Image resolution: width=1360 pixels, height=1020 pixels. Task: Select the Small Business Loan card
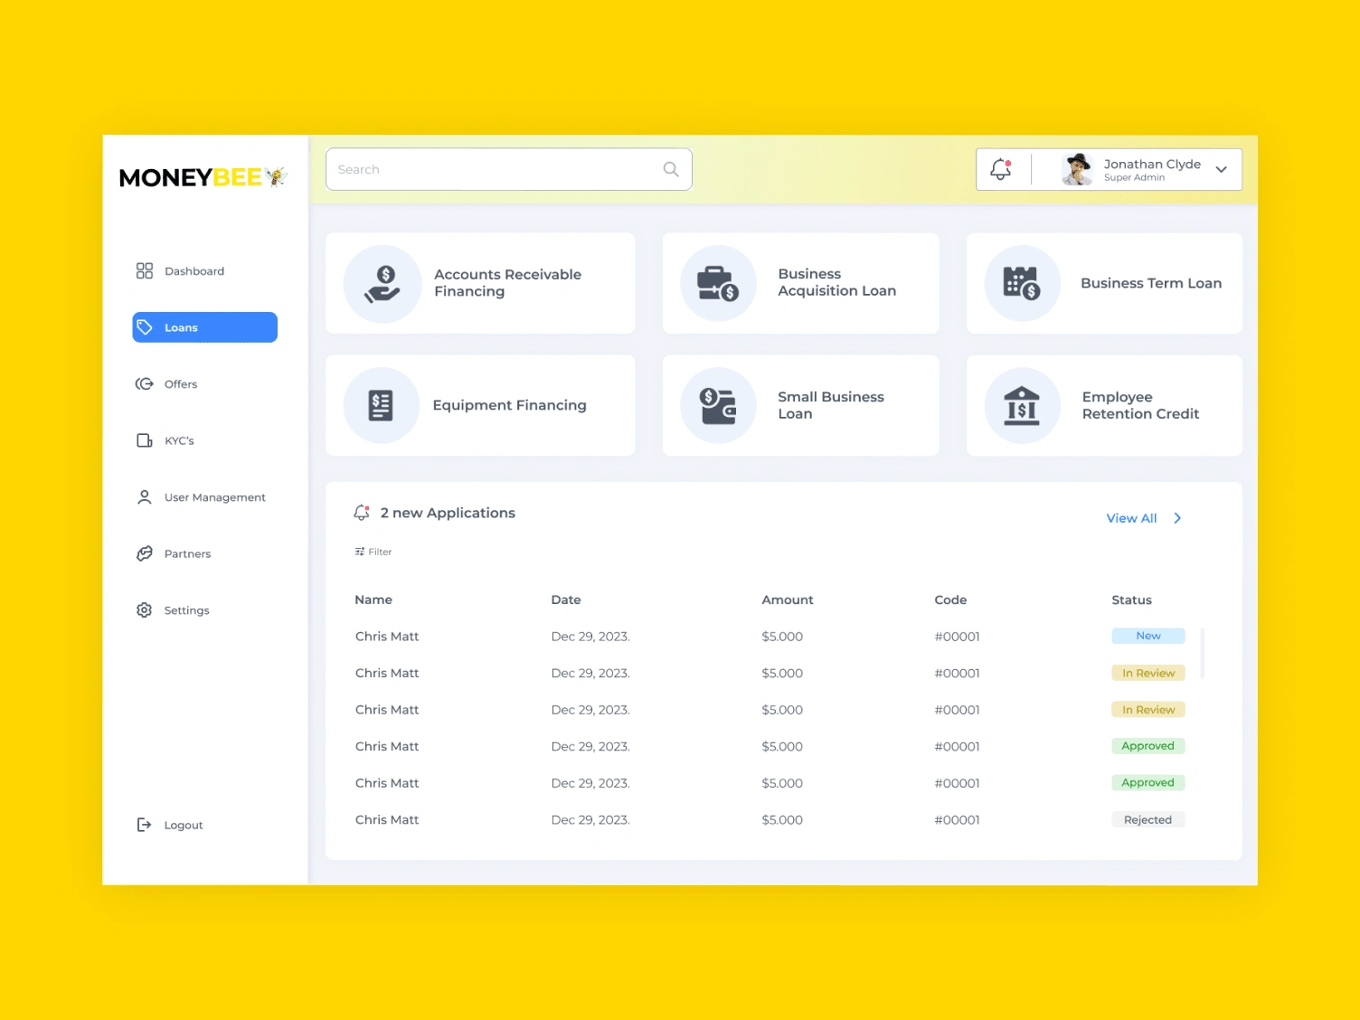pyautogui.click(x=801, y=405)
